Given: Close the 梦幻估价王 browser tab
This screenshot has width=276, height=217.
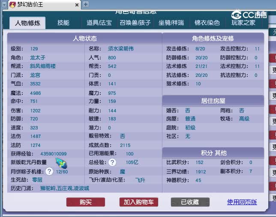Looking at the screenshot, I should (77, 5).
